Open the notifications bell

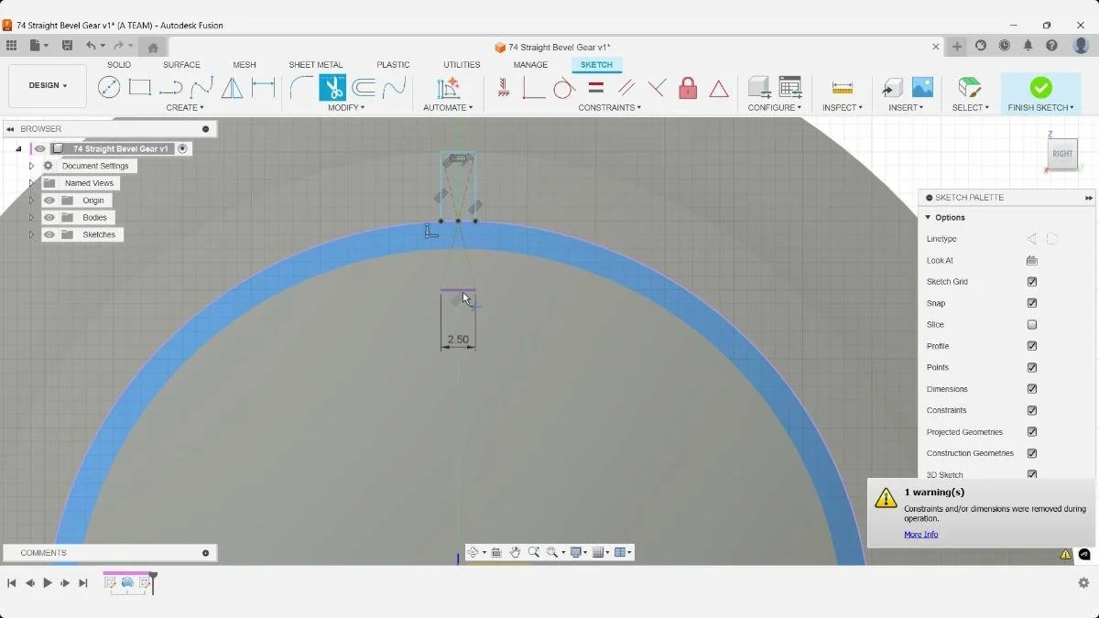[1028, 46]
